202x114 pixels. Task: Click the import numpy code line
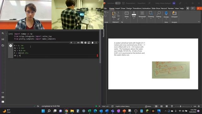[23, 34]
